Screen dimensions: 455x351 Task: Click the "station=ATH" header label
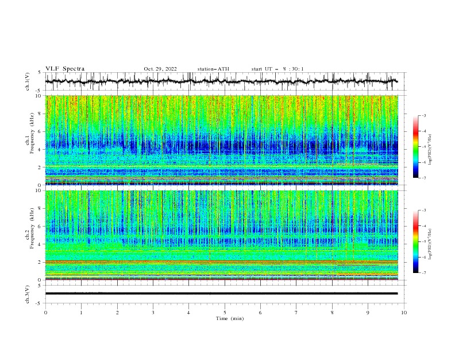(x=213, y=69)
